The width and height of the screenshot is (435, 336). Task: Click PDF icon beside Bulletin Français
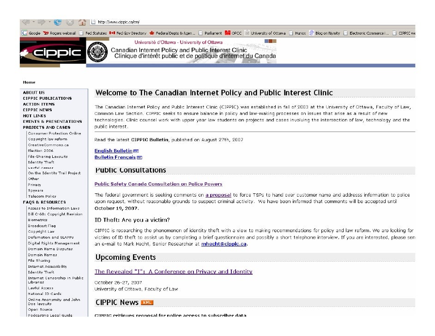click(x=139, y=158)
